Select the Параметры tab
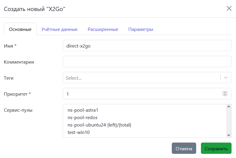This screenshot has width=236, height=158. pos(141,29)
